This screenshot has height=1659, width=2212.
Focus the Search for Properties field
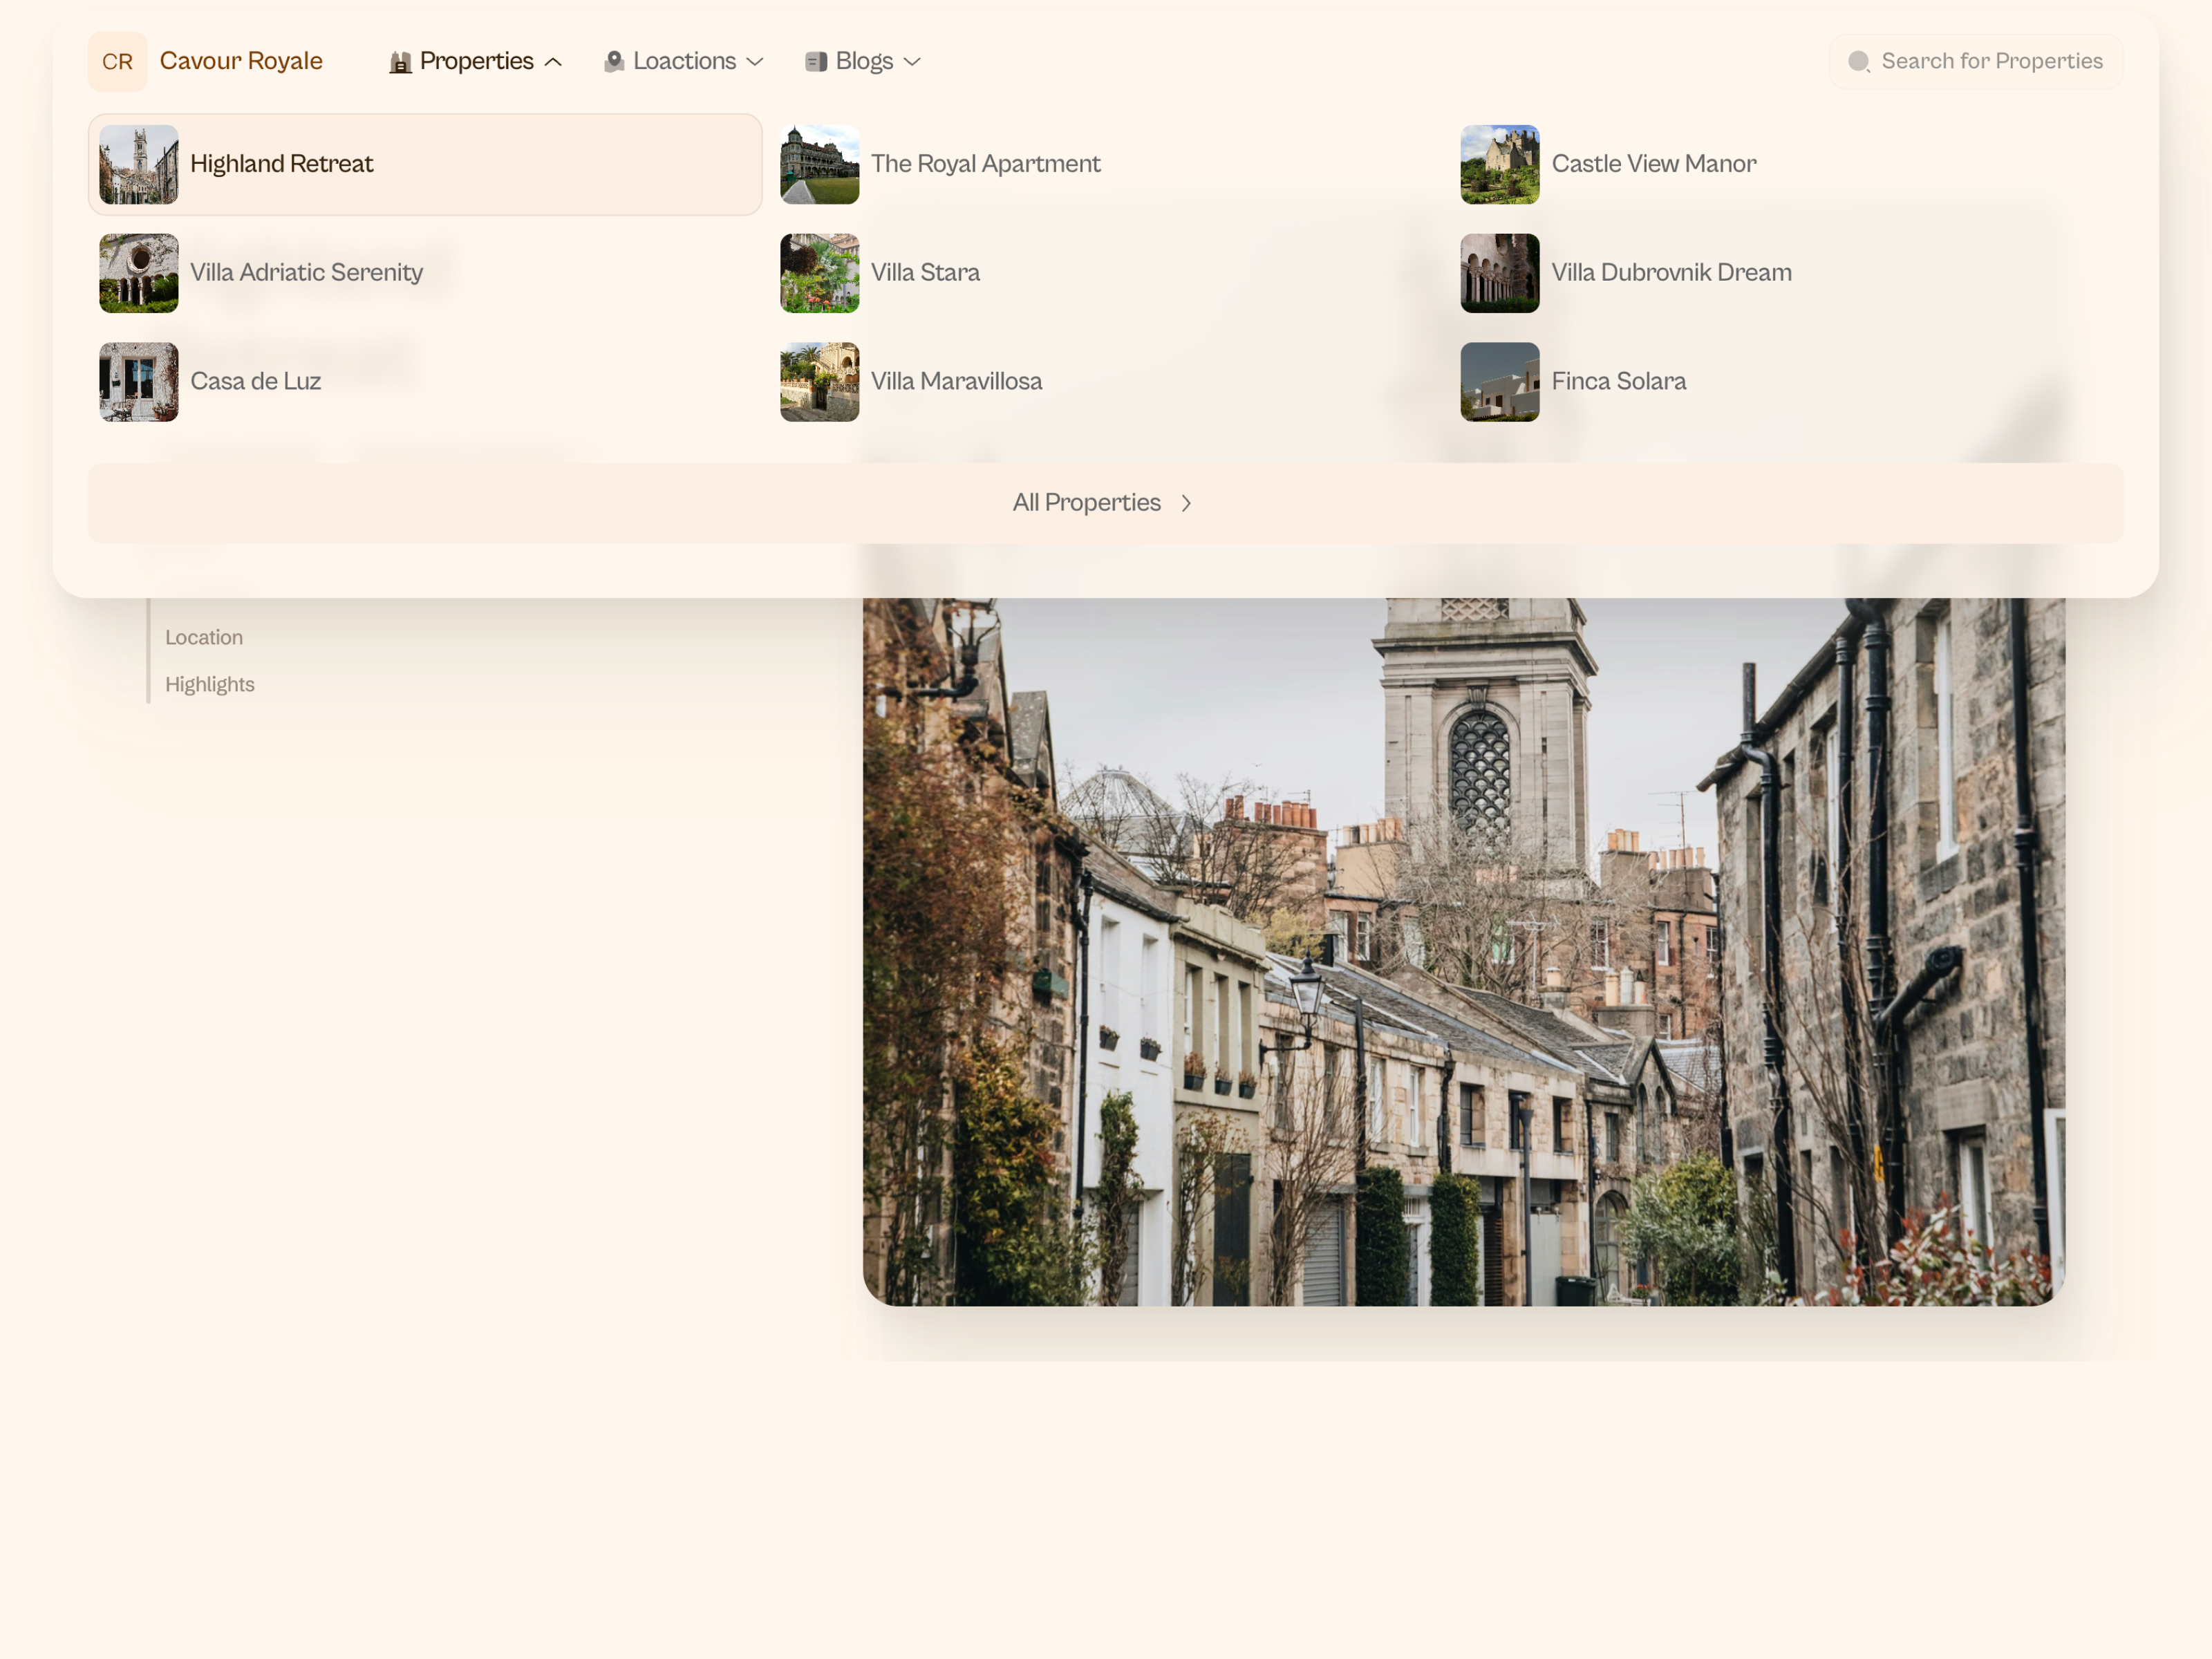pos(1991,62)
